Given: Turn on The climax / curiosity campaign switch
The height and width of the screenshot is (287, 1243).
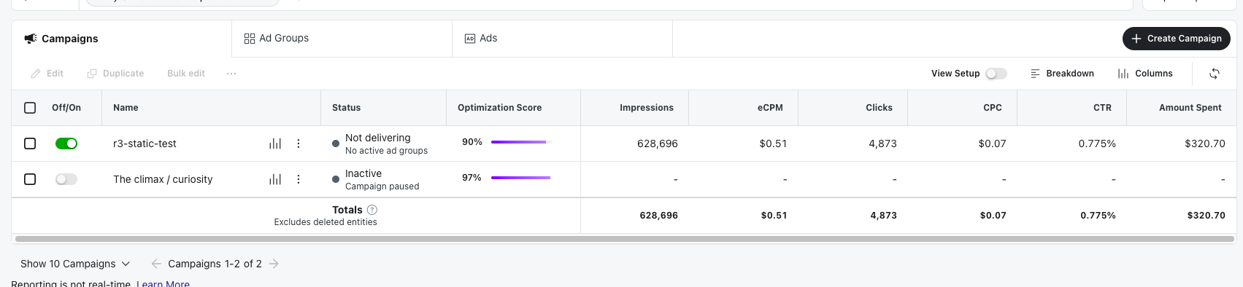Looking at the screenshot, I should [x=66, y=179].
